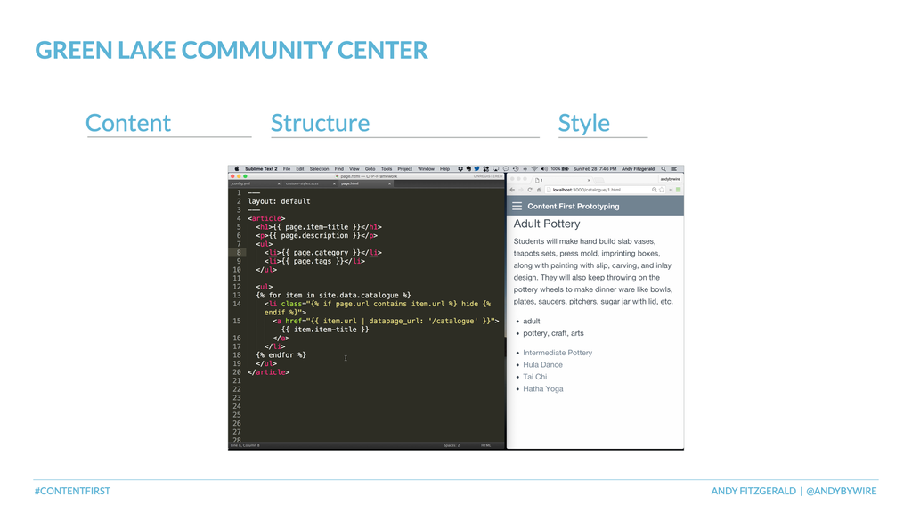The width and height of the screenshot is (912, 513).
Task: Switch to the custom-styles.scss tab
Action: tap(302, 183)
